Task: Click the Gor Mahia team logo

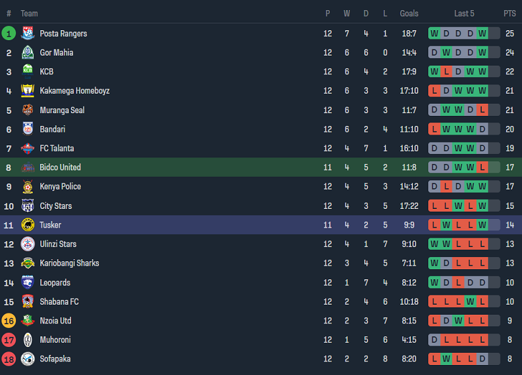Action: 27,53
